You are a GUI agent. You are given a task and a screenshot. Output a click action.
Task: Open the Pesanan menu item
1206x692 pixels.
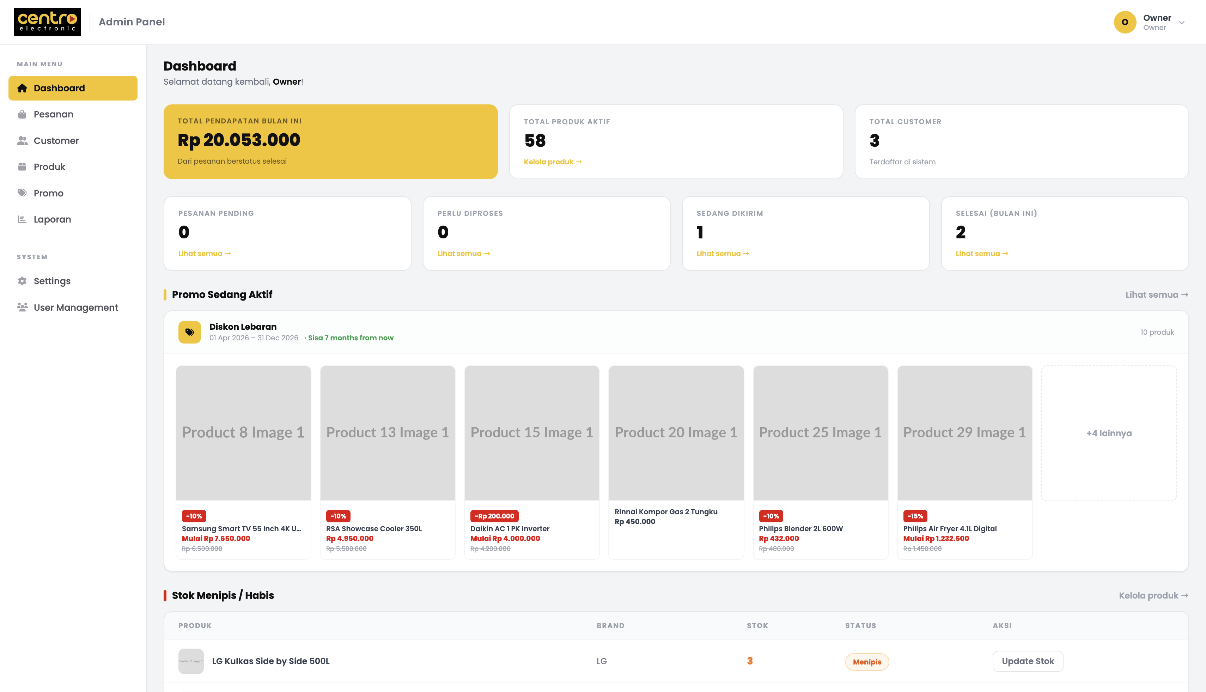[73, 114]
